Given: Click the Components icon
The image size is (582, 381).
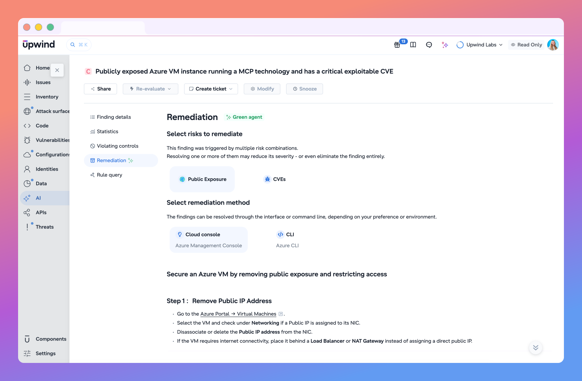Looking at the screenshot, I should 27,339.
